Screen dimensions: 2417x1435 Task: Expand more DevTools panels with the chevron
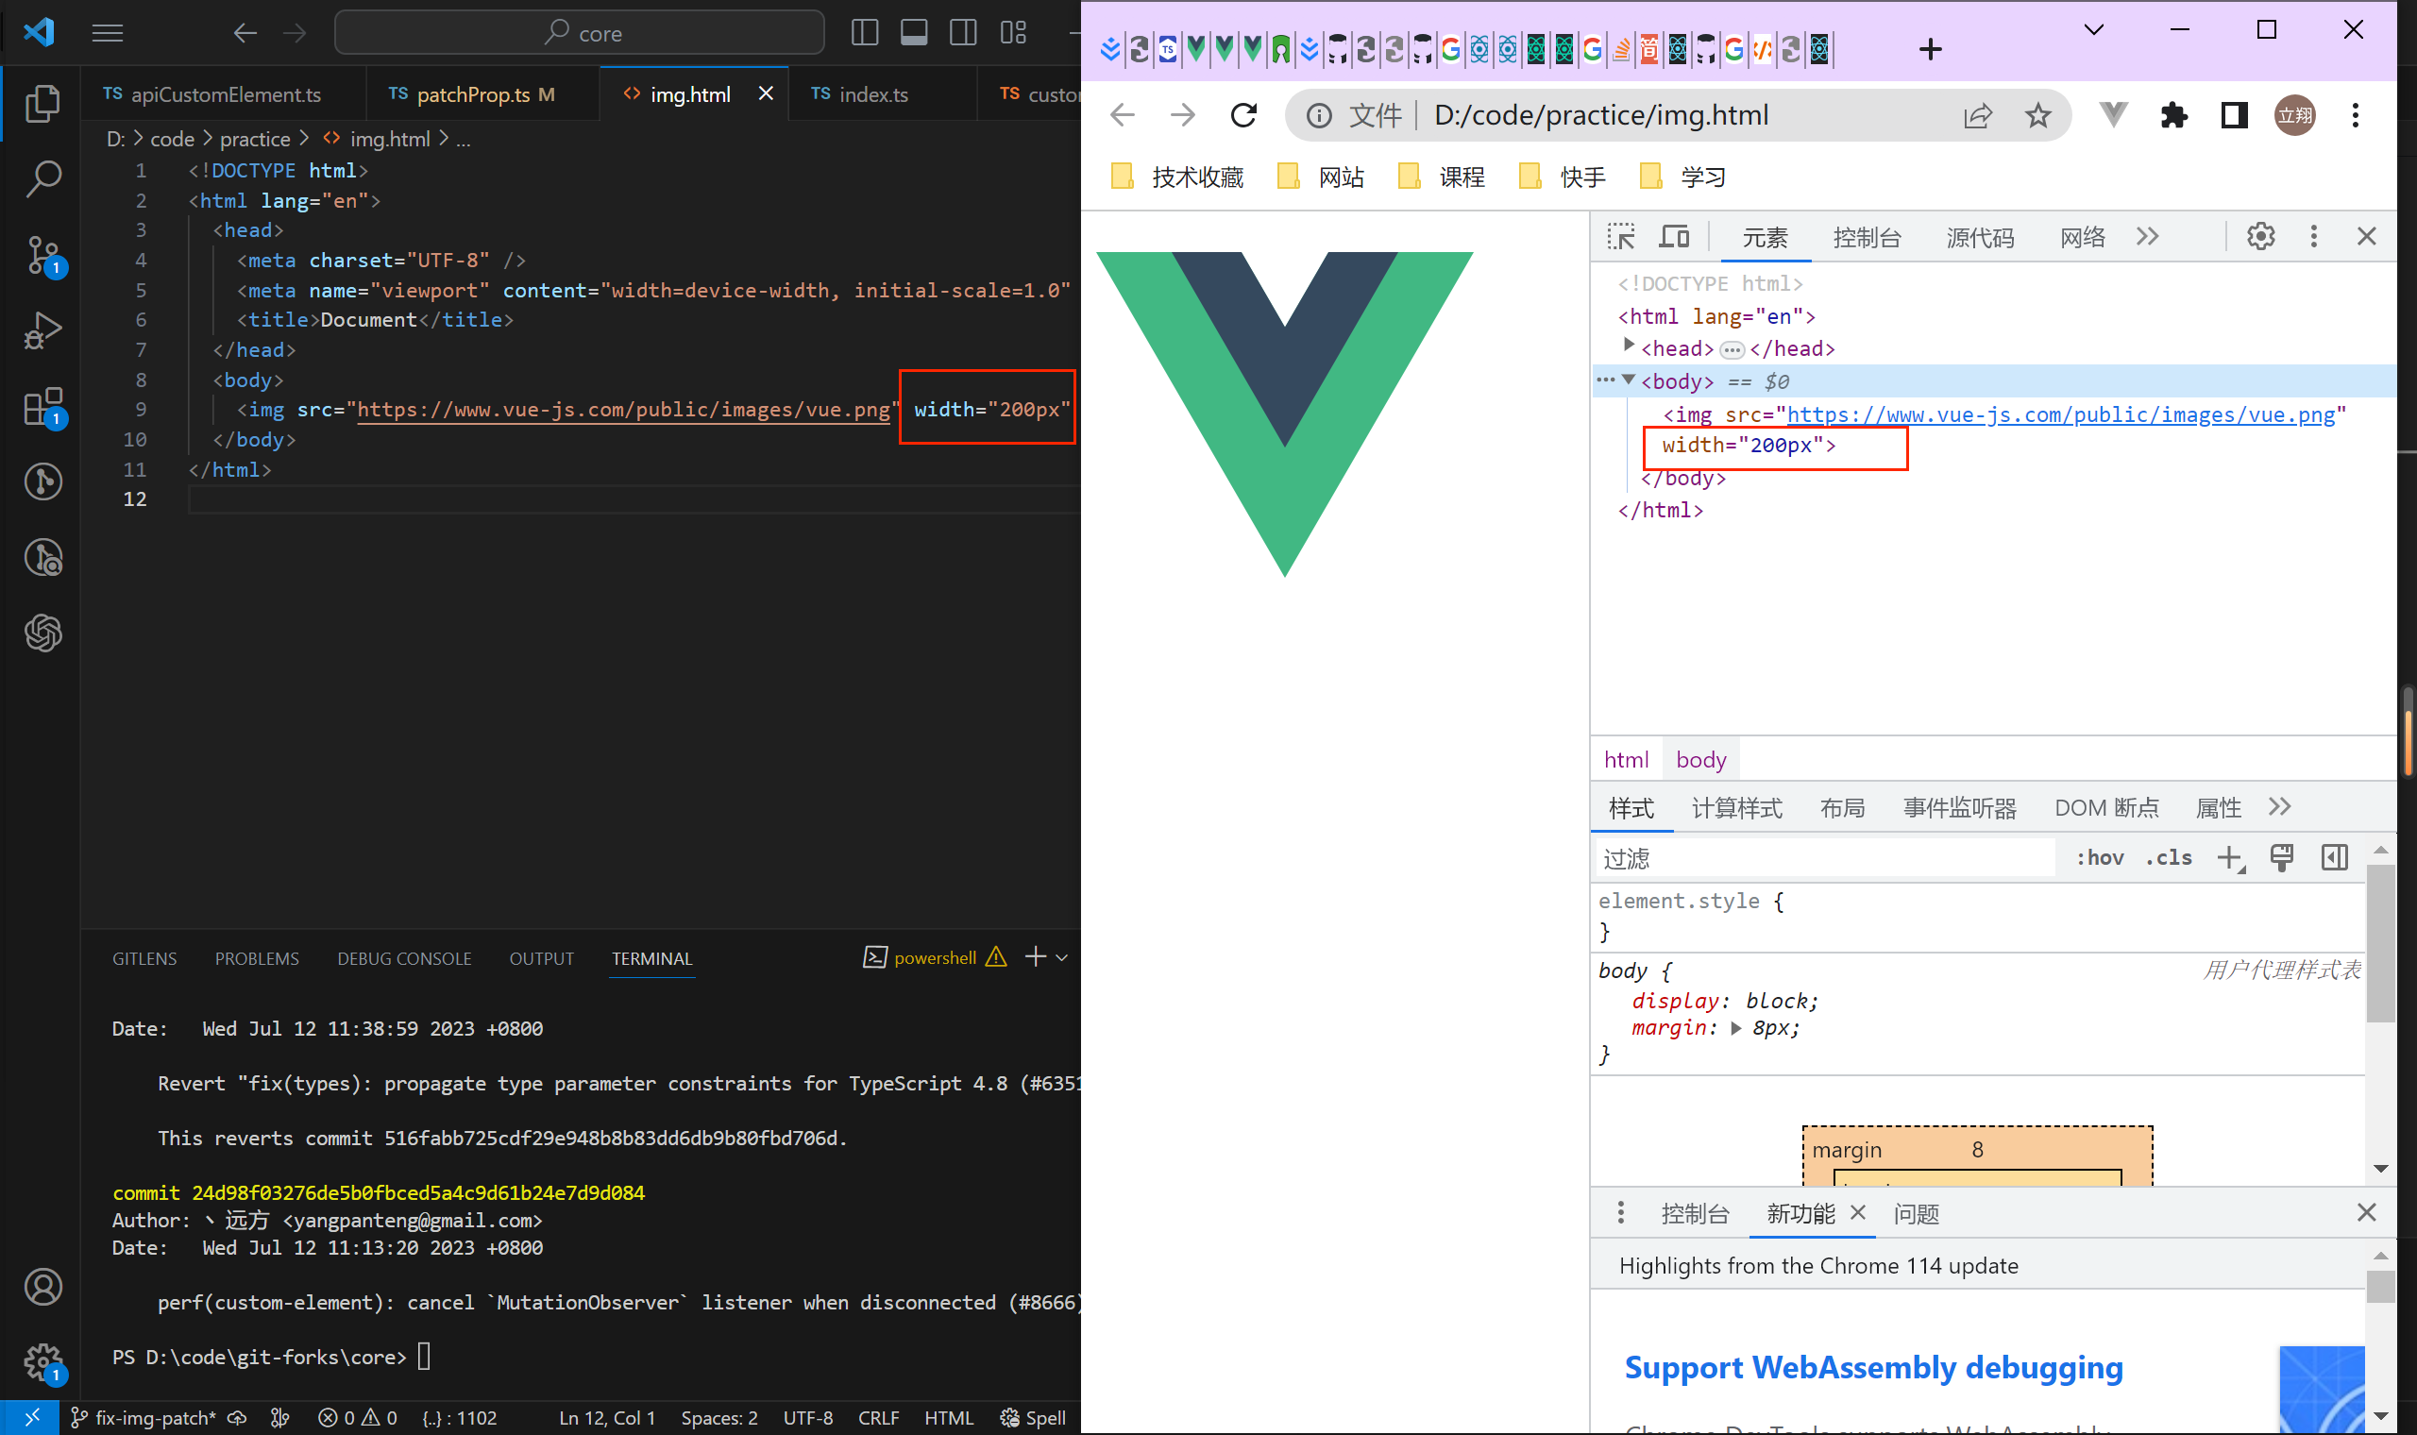tap(2147, 236)
